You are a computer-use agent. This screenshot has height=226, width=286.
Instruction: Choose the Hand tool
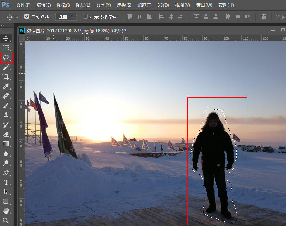[6, 211]
